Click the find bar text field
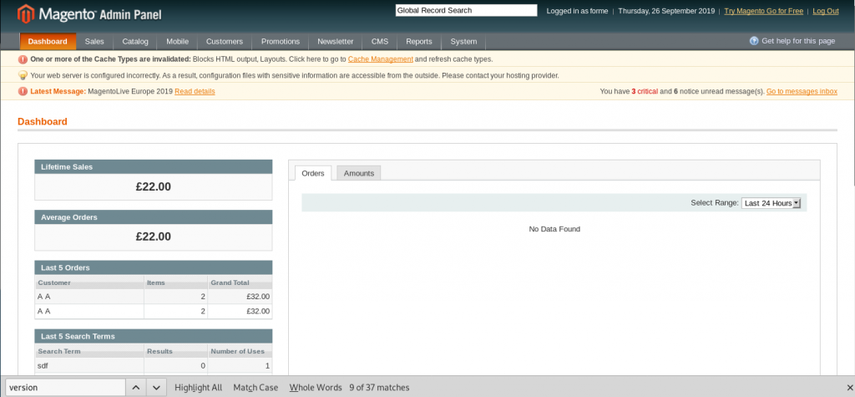855x397 pixels. click(65, 388)
